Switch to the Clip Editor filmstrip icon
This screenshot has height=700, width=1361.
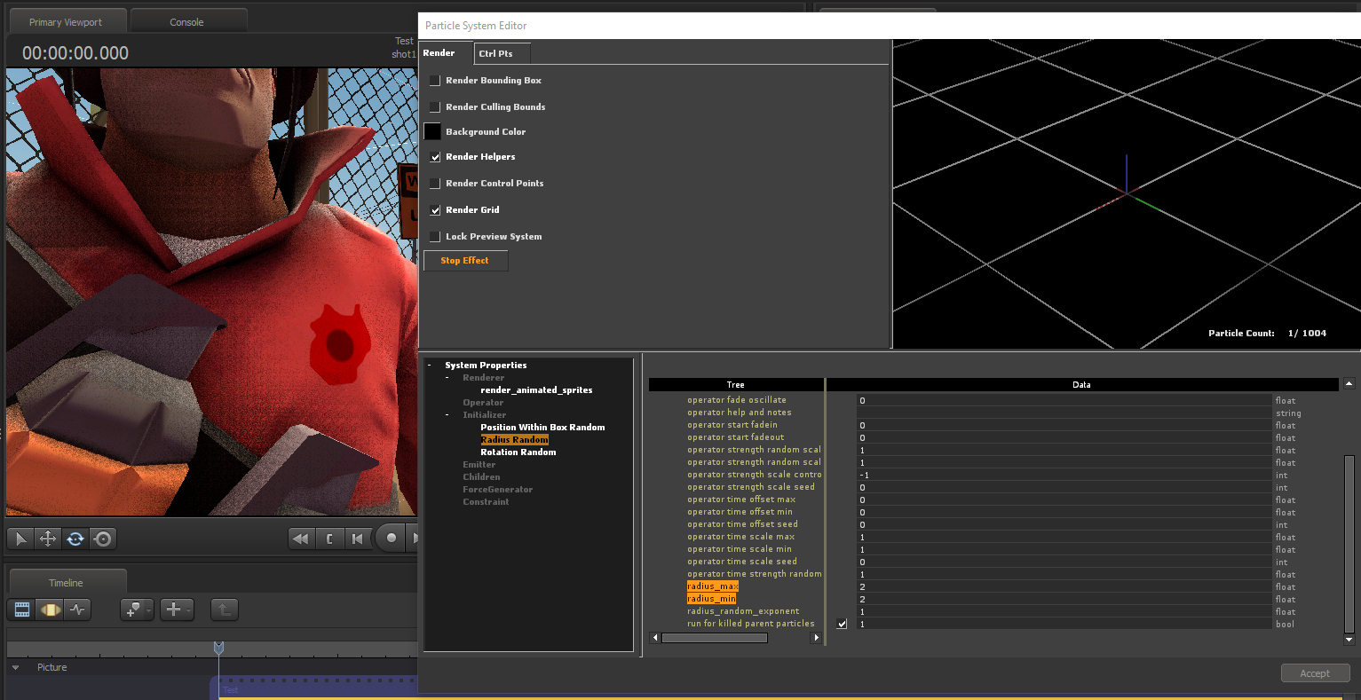coord(22,610)
